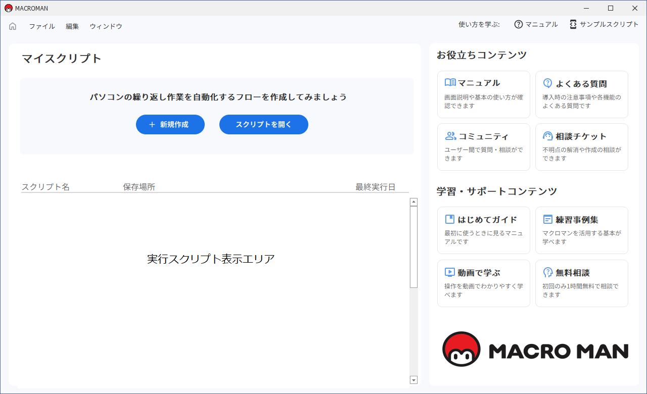
Task: Click the 無料相談 head question icon
Action: pyautogui.click(x=548, y=272)
